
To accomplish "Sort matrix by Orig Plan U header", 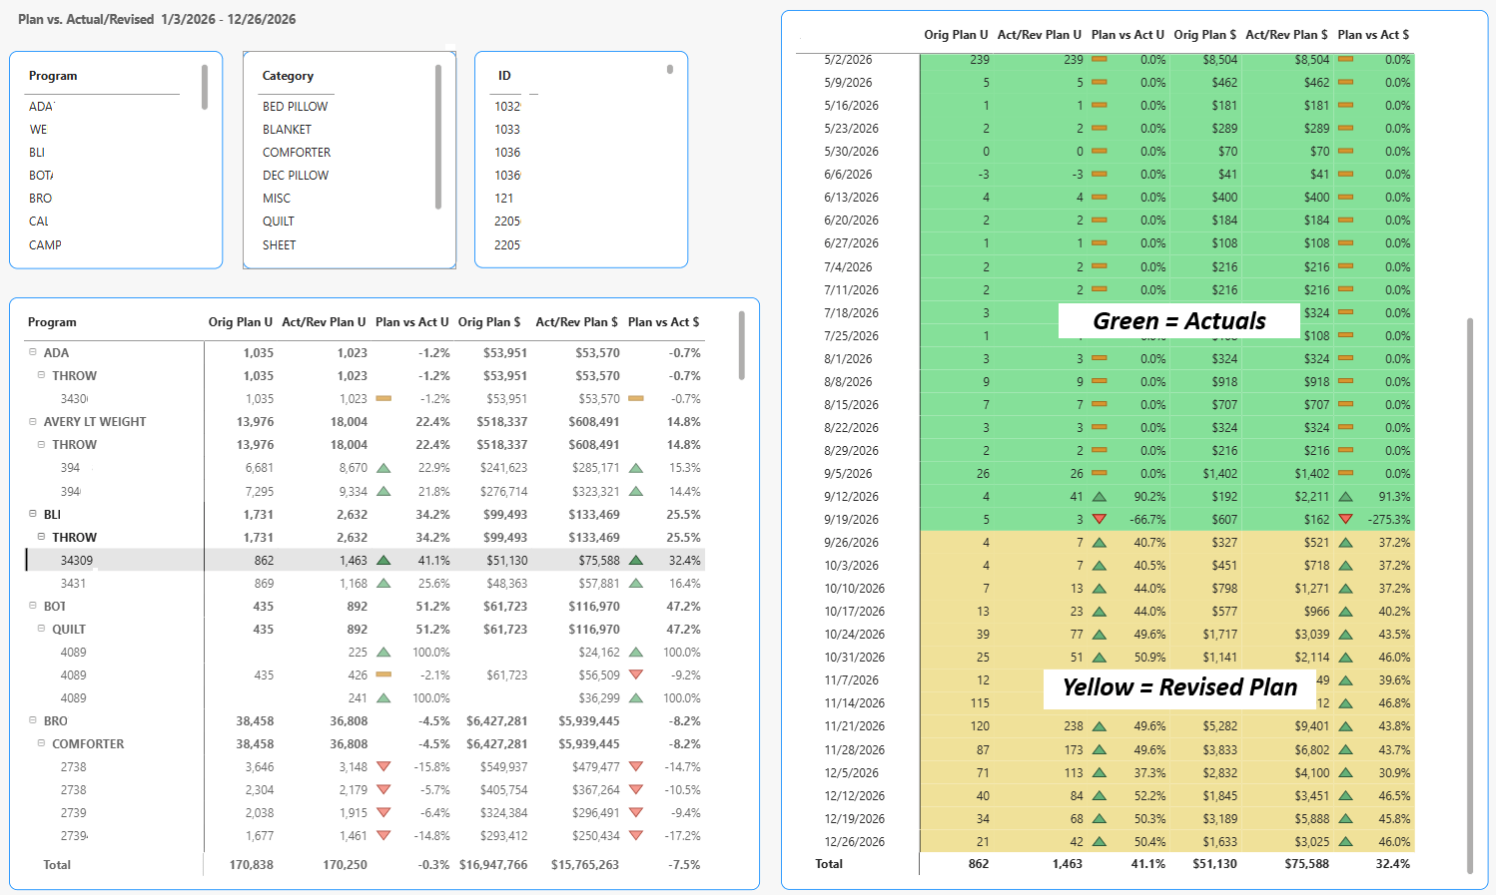I will tap(240, 322).
